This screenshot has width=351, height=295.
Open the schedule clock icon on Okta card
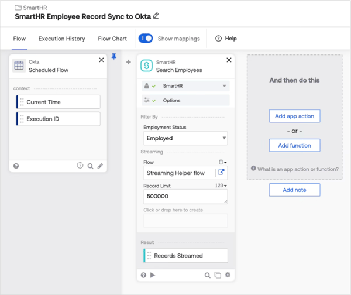(80, 166)
